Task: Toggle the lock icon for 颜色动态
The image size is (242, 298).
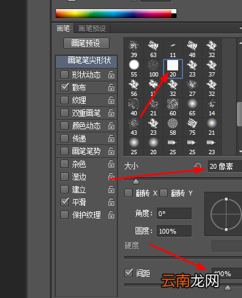Action: click(111, 126)
